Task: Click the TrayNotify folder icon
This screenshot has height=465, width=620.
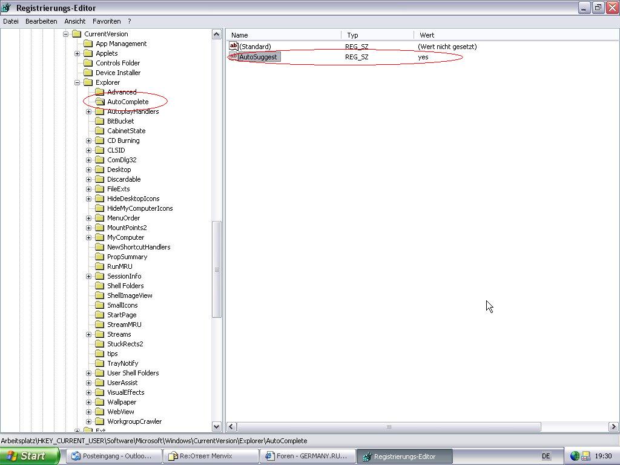Action: 100,363
